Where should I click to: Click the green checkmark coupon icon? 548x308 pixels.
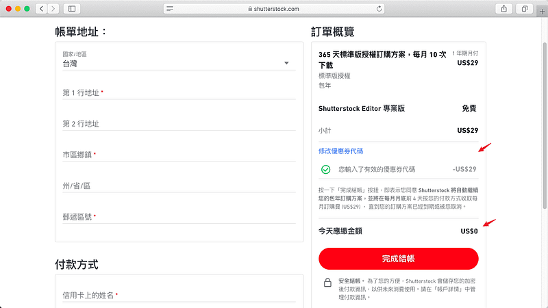point(326,169)
